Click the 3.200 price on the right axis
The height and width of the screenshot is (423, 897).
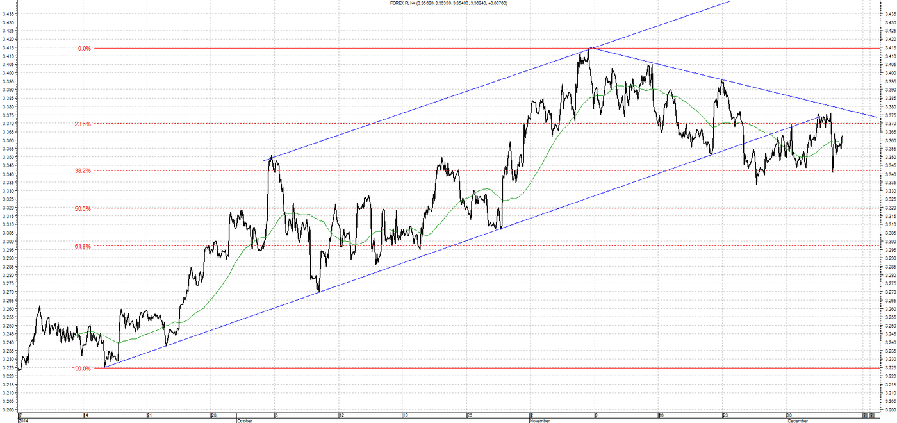(889, 410)
